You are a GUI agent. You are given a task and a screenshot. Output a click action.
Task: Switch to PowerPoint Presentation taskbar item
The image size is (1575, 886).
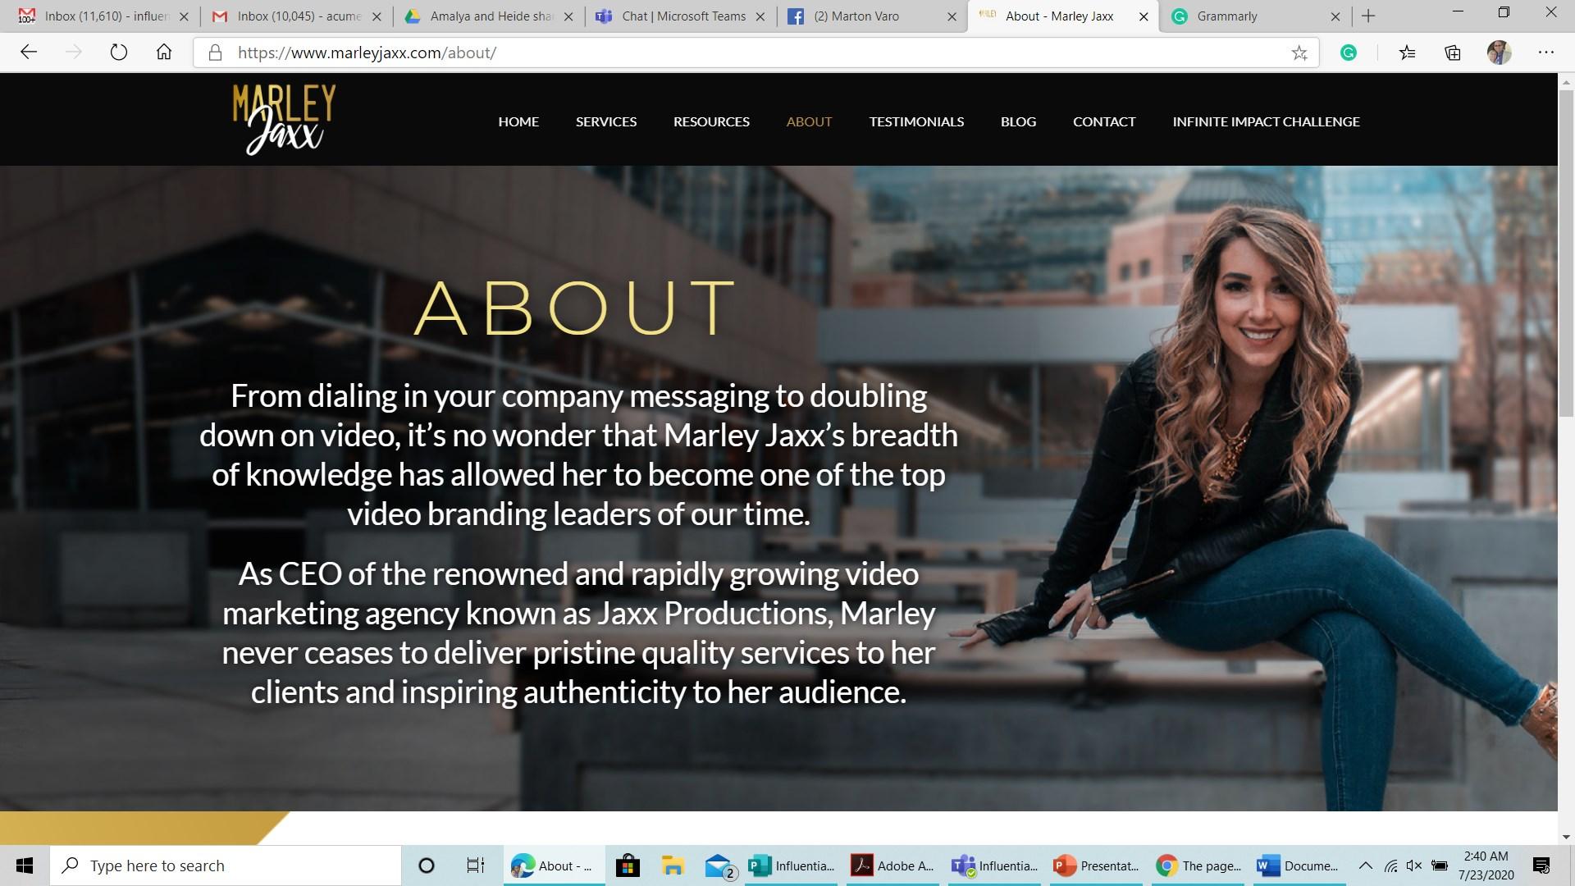(x=1097, y=865)
